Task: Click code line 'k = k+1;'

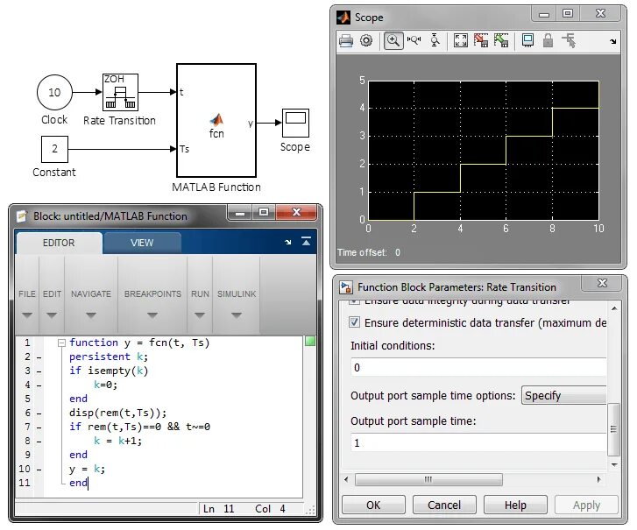Action: click(x=117, y=441)
